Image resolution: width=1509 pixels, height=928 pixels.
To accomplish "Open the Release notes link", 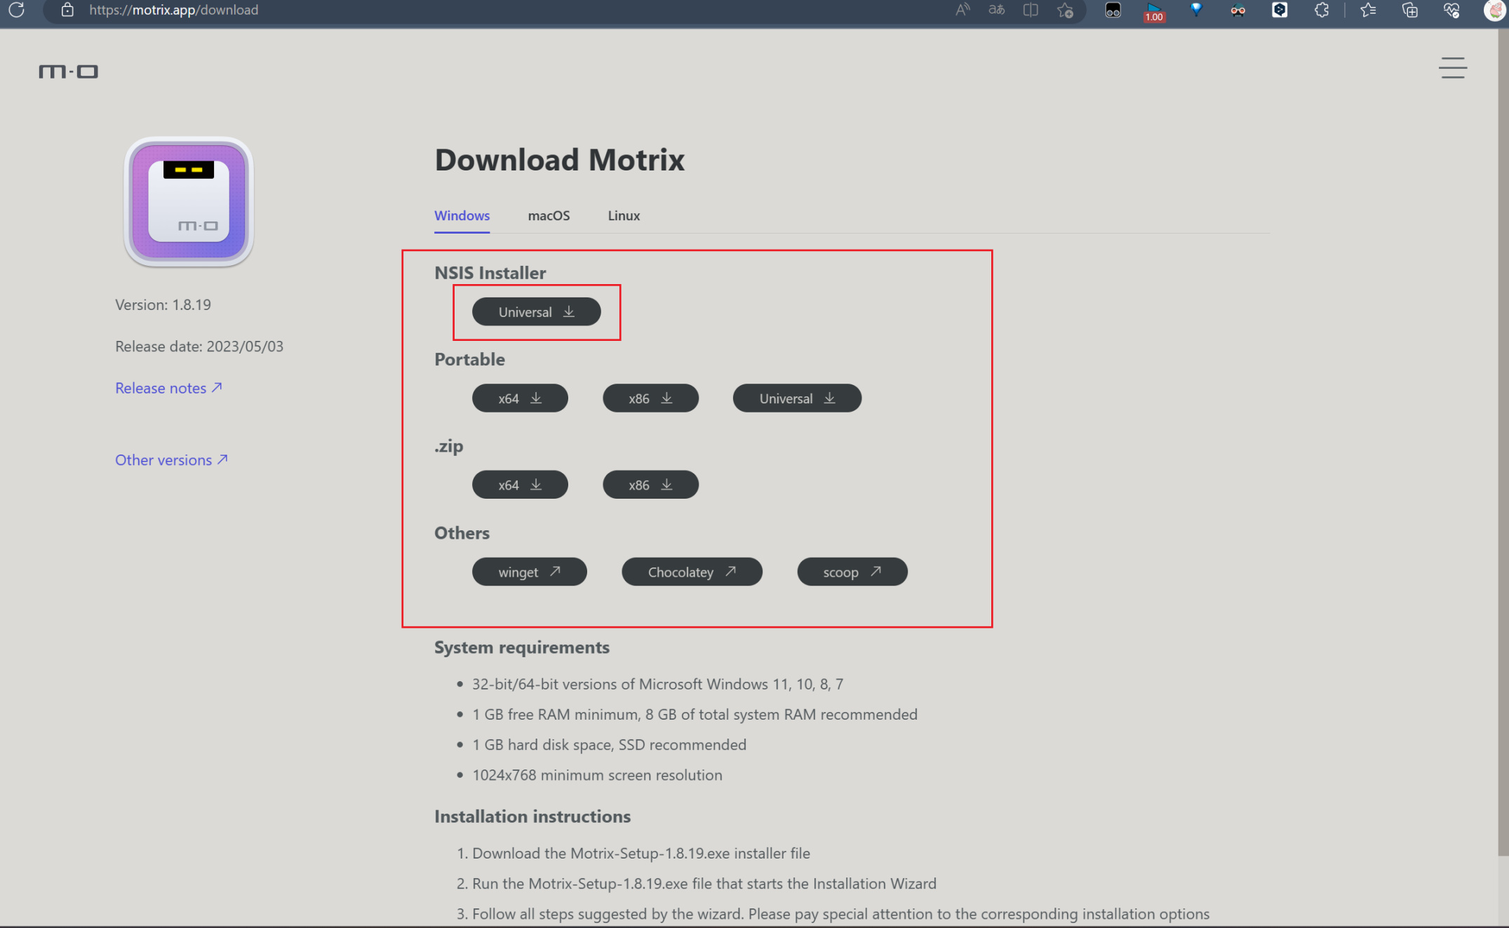I will [168, 388].
